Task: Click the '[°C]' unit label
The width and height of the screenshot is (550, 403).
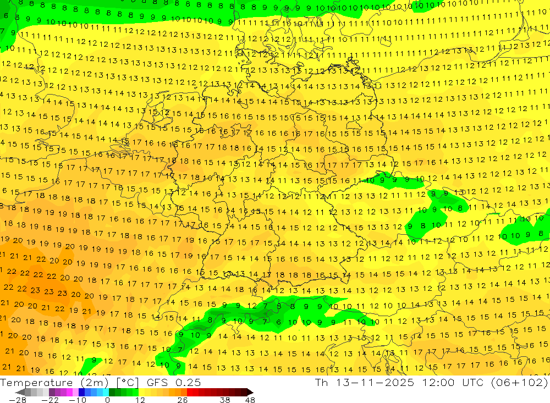Action: tap(128, 383)
